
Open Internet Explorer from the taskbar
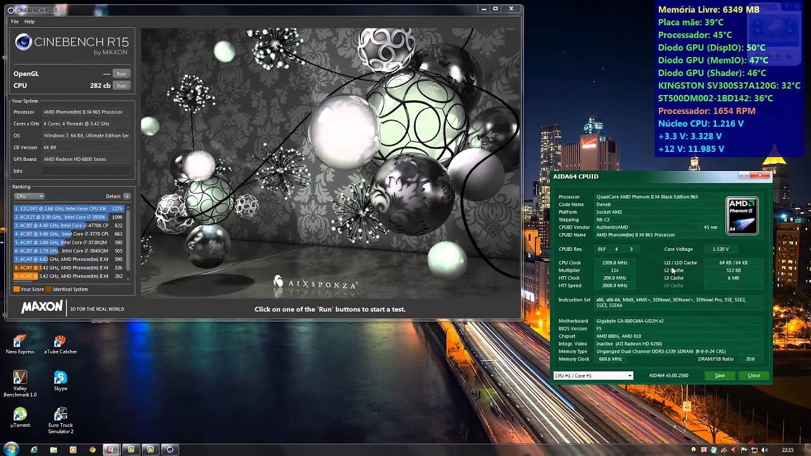[x=34, y=450]
